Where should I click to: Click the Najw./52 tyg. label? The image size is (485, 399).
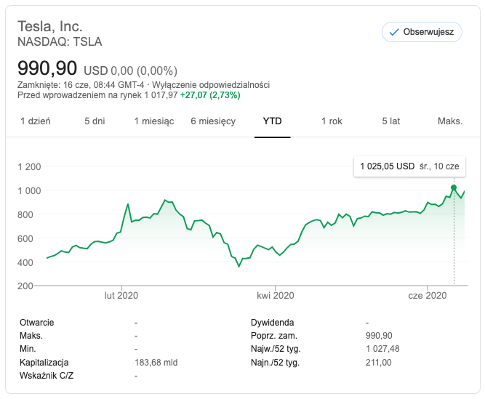pos(276,349)
